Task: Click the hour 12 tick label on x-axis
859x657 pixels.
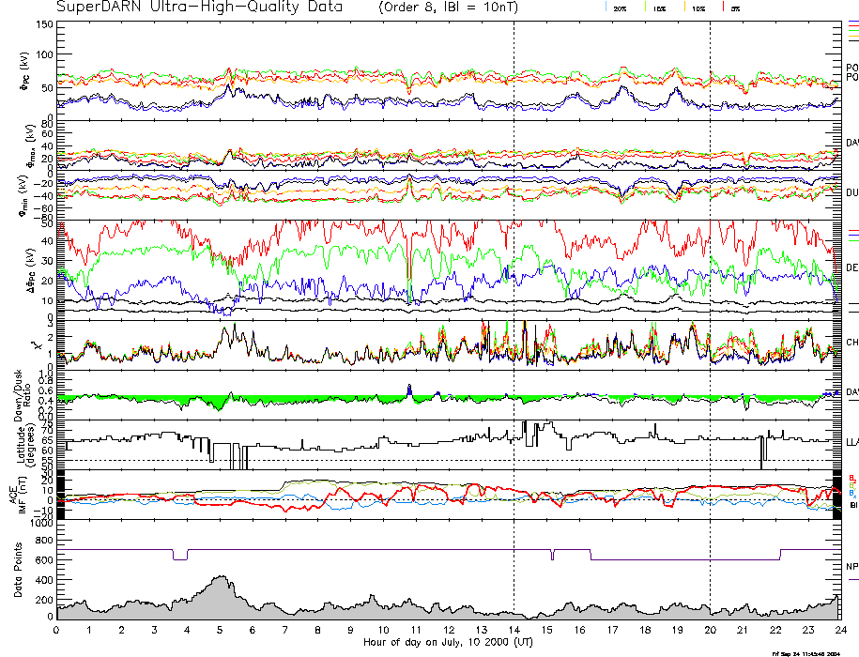Action: pyautogui.click(x=448, y=630)
